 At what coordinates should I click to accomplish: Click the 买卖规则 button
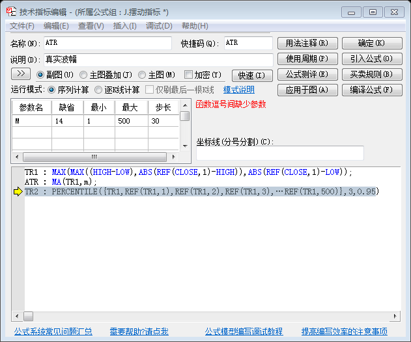click(x=372, y=75)
